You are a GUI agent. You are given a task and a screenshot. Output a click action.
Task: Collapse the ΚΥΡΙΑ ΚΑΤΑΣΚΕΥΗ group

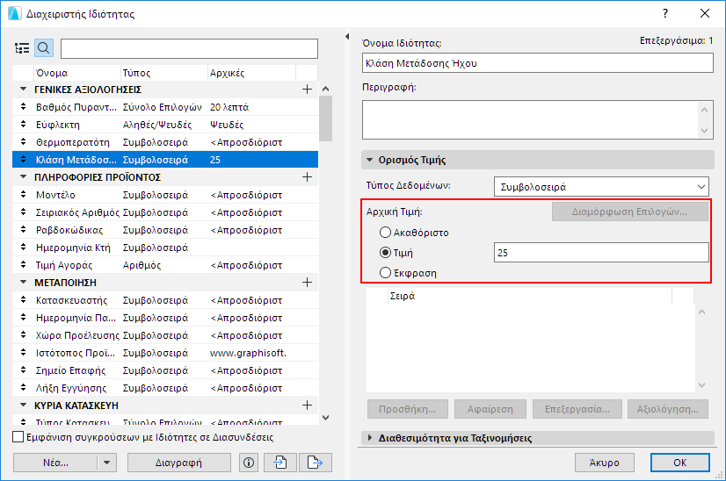point(23,406)
